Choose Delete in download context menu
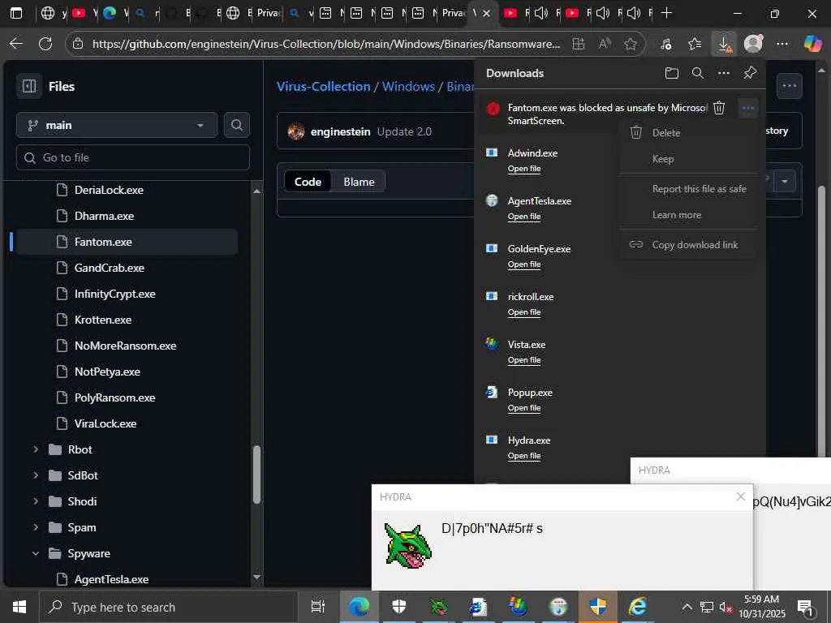Viewport: 831px width, 623px height. coord(687,132)
